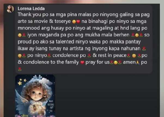This screenshot has height=117, width=164.
Task: Open the angel image attachment
Action: click(x=35, y=96)
